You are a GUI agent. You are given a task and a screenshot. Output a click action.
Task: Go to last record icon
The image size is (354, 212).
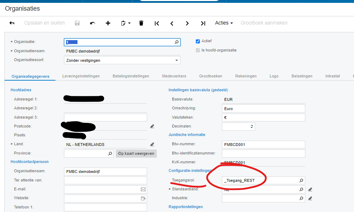point(203,23)
